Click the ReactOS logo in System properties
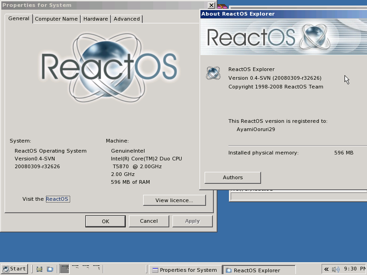 (x=109, y=67)
